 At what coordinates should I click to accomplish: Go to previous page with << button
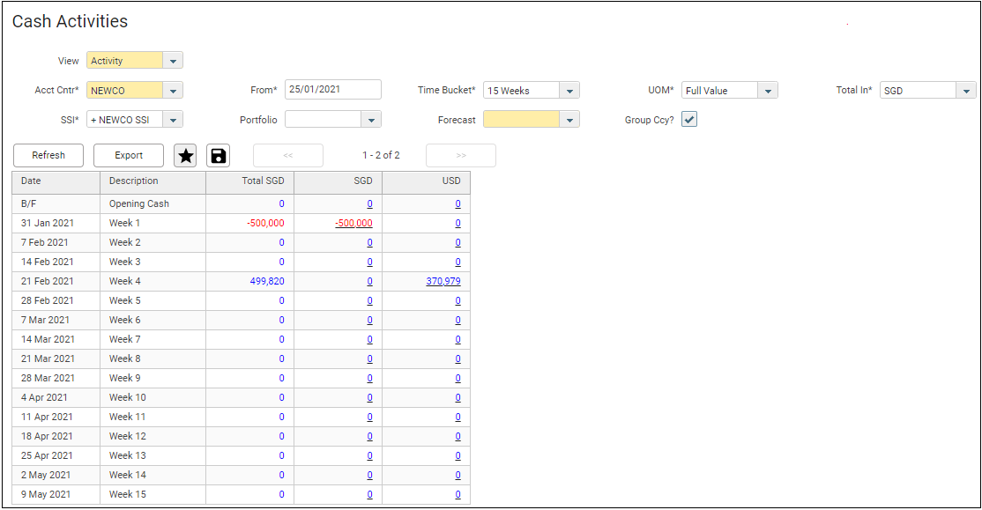click(x=288, y=156)
